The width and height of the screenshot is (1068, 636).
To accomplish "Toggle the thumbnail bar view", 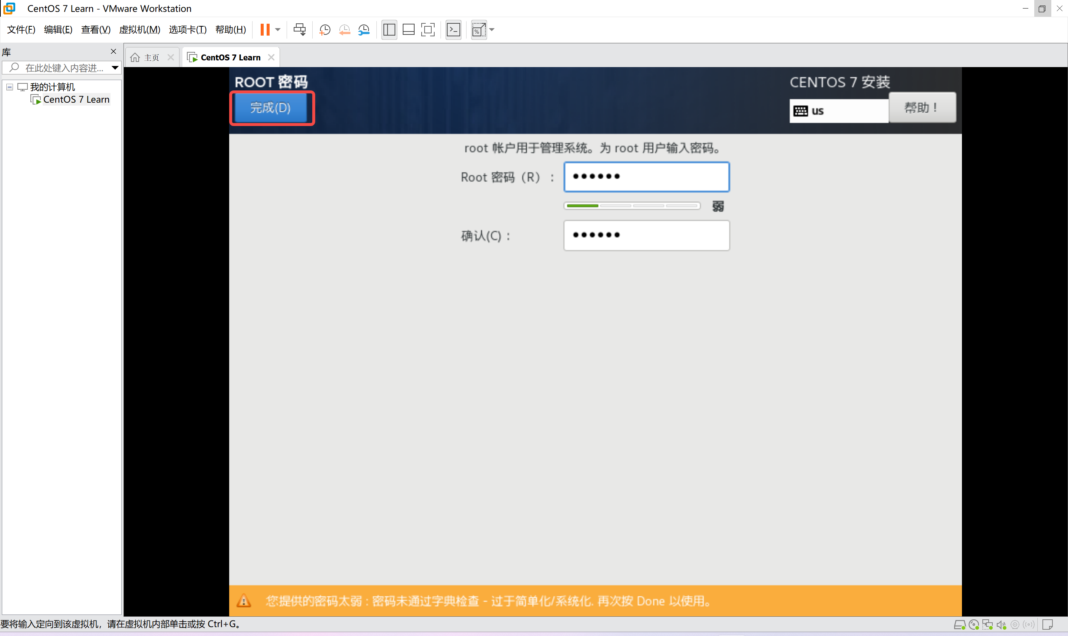I will [x=409, y=30].
